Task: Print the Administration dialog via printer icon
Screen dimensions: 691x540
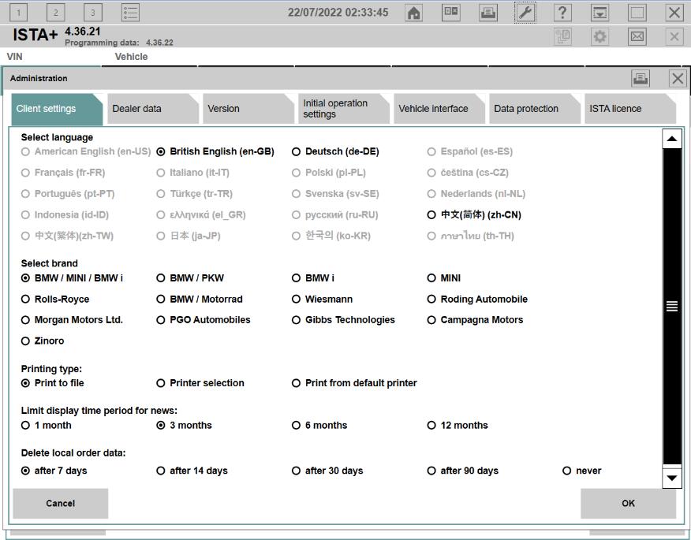Action: pos(641,78)
